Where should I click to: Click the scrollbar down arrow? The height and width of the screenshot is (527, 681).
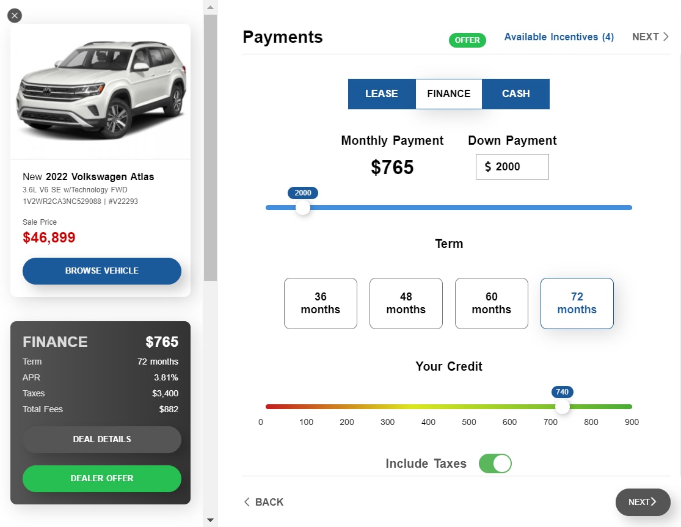pyautogui.click(x=210, y=520)
